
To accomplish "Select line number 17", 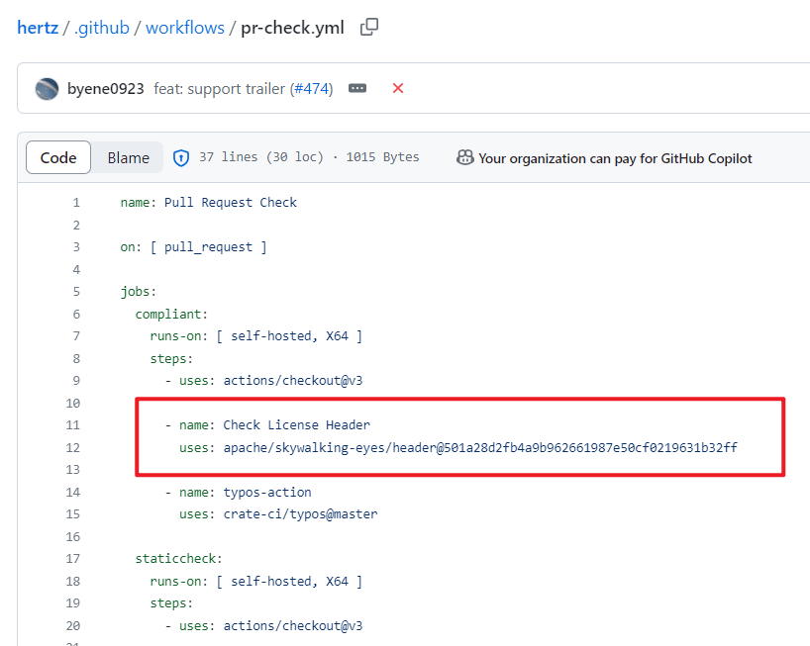I will pyautogui.click(x=73, y=558).
